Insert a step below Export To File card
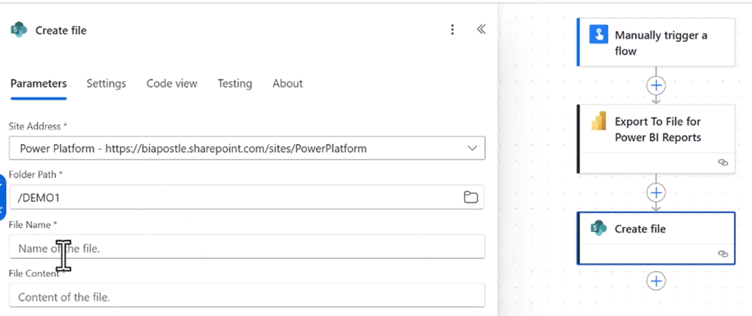Screen dimensions: 752x316 [x=656, y=193]
